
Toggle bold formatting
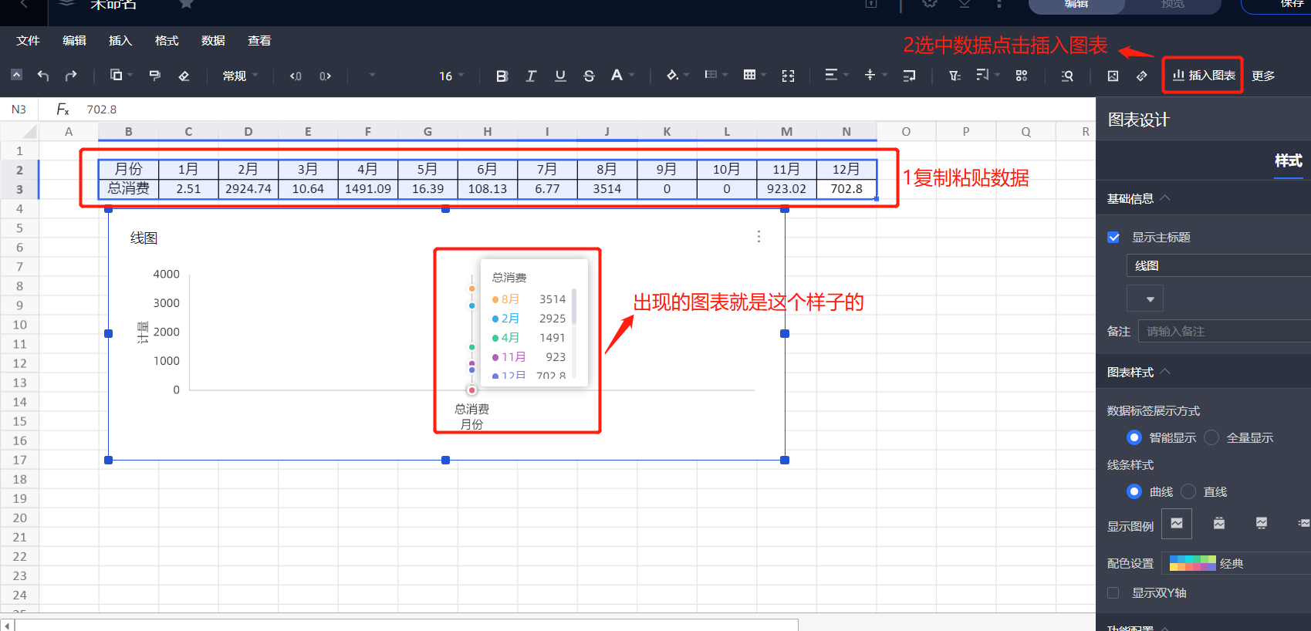[502, 76]
